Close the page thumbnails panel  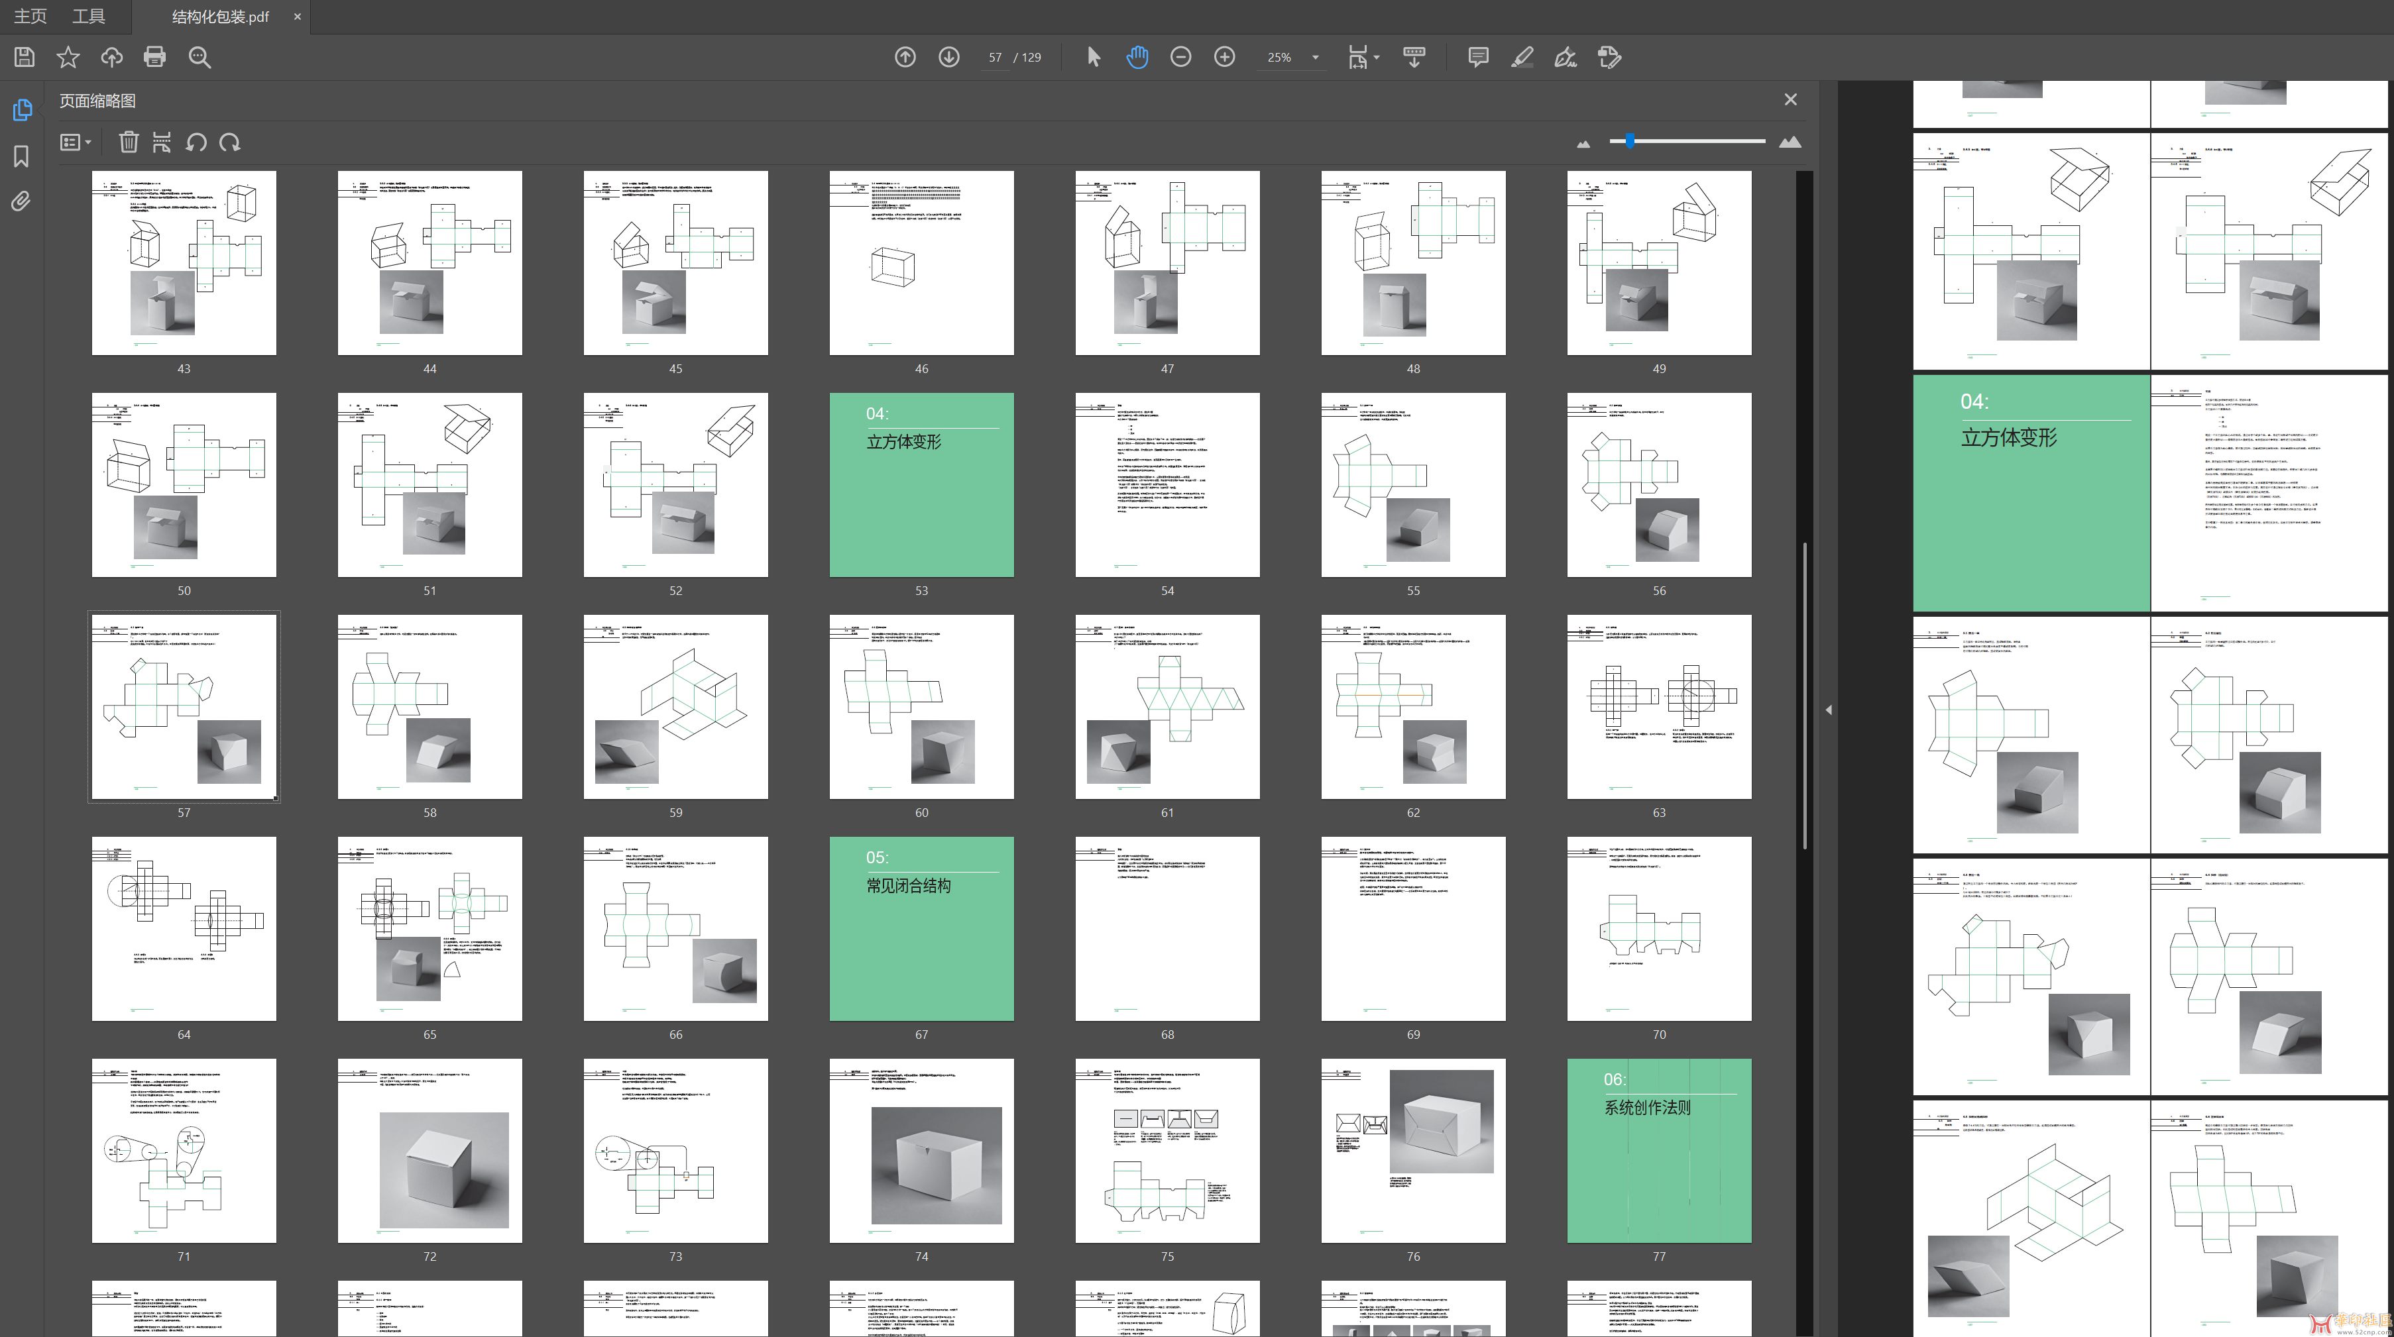pos(1791,99)
